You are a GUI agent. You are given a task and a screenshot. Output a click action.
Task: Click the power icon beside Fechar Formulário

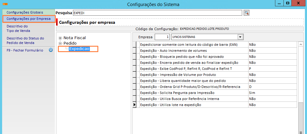coord(51,50)
